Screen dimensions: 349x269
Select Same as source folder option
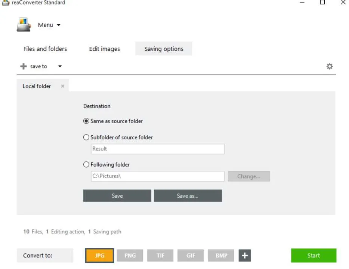(113, 121)
